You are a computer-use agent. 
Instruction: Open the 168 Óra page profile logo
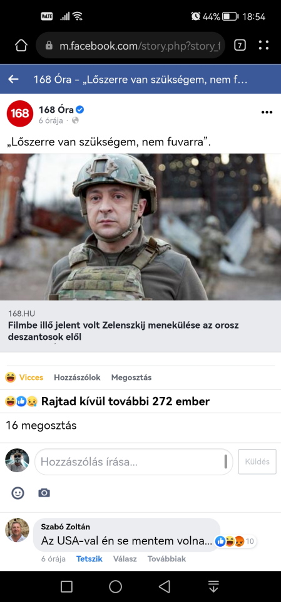coord(20,114)
